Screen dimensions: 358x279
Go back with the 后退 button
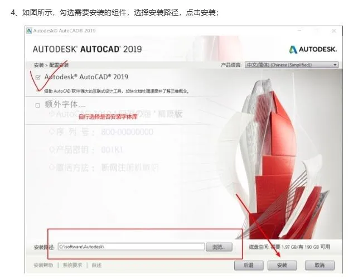coord(249,265)
